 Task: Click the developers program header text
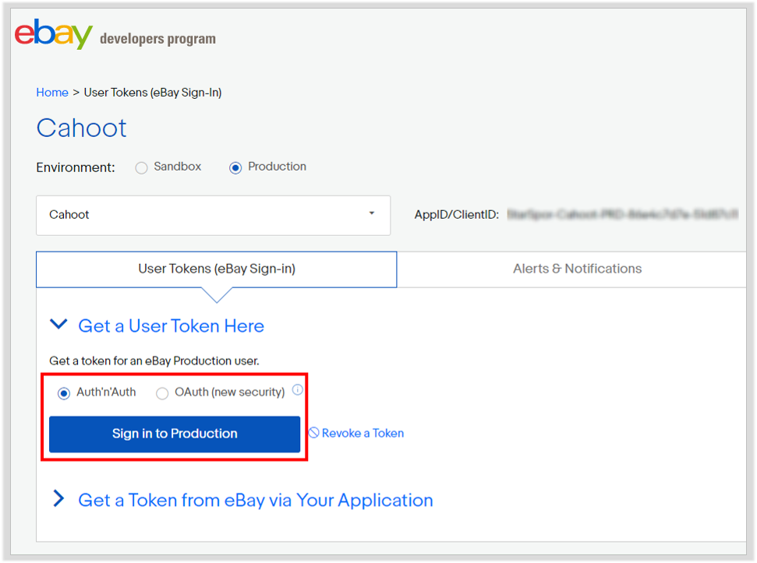click(157, 39)
